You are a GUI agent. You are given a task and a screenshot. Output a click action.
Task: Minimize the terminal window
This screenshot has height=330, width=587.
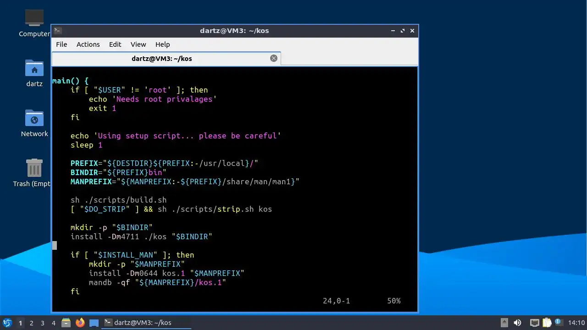[x=393, y=31]
